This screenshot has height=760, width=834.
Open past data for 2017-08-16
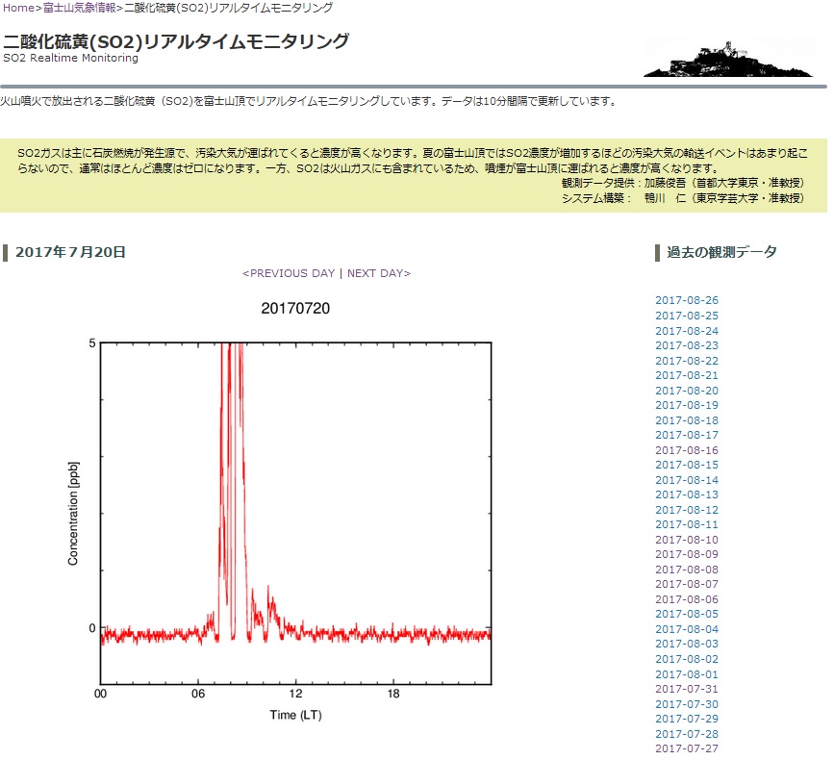pos(687,450)
